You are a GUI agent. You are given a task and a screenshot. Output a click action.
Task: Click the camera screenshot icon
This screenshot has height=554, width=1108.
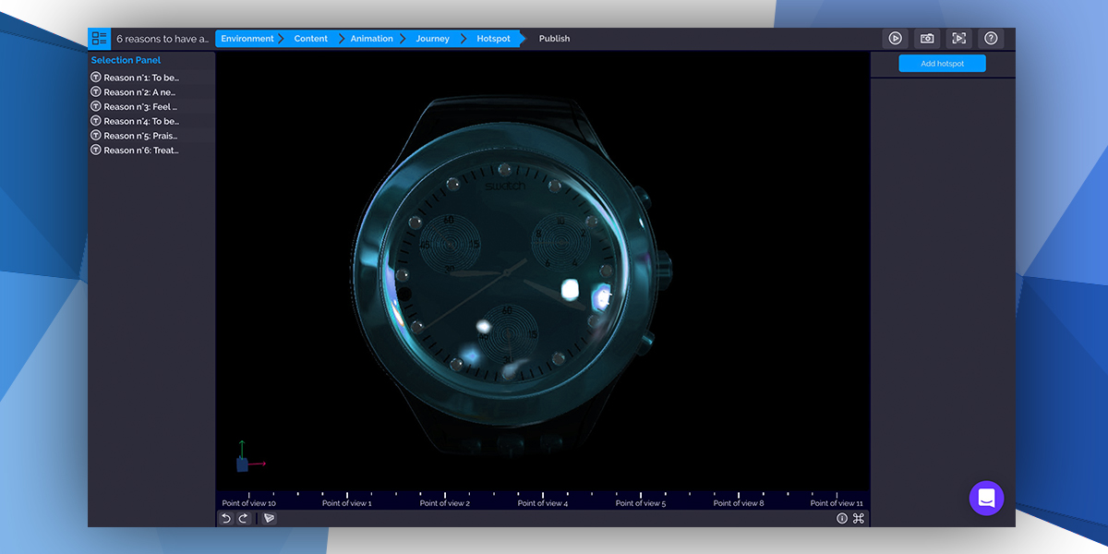tap(927, 39)
